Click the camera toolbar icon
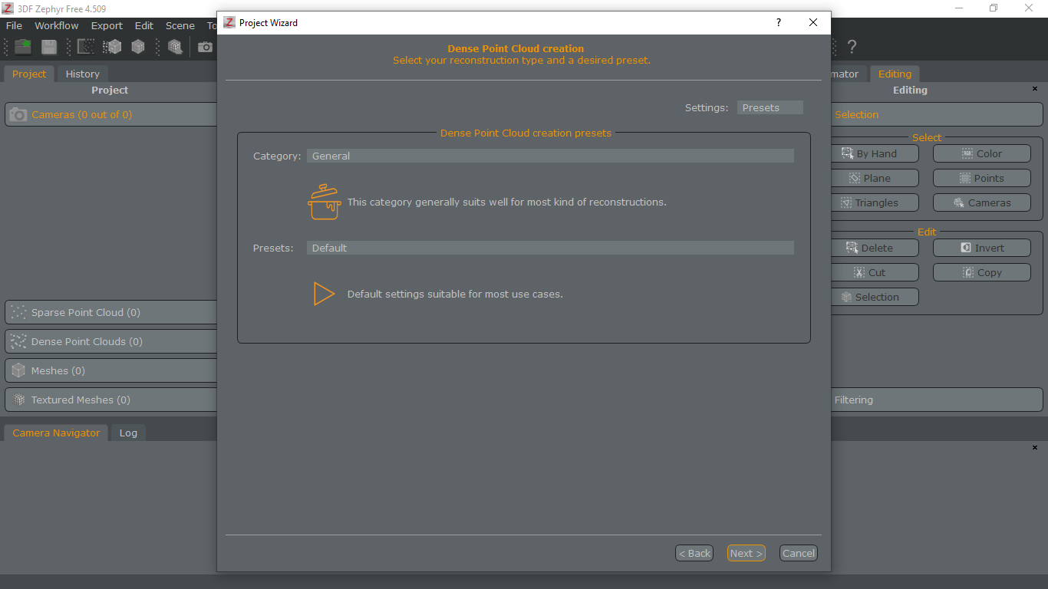This screenshot has width=1048, height=589. (x=205, y=48)
